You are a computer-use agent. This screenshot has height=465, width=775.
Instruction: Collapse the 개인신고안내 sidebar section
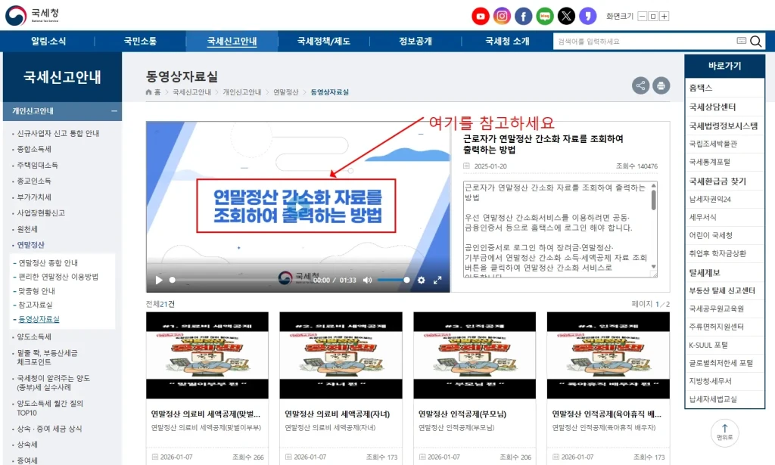(x=114, y=111)
